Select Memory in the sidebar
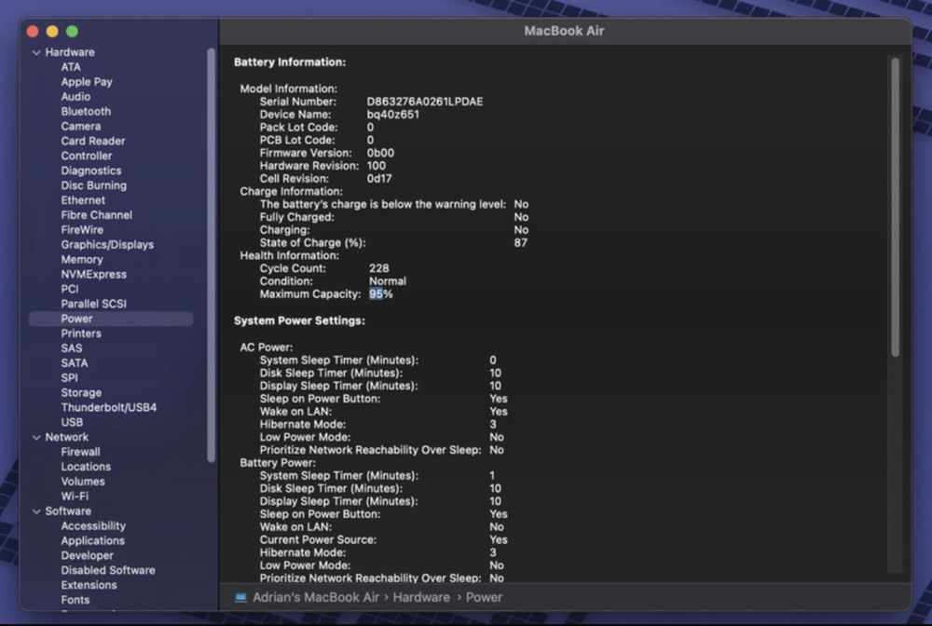Image resolution: width=932 pixels, height=626 pixels. click(82, 260)
